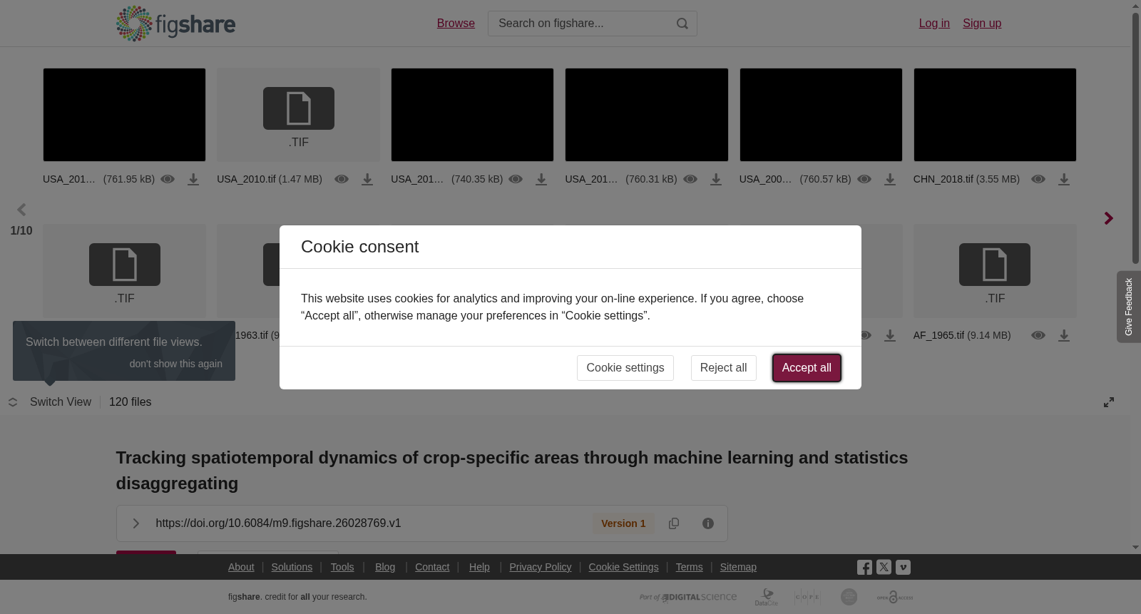Download the 761.95 kB USA file

click(x=193, y=180)
